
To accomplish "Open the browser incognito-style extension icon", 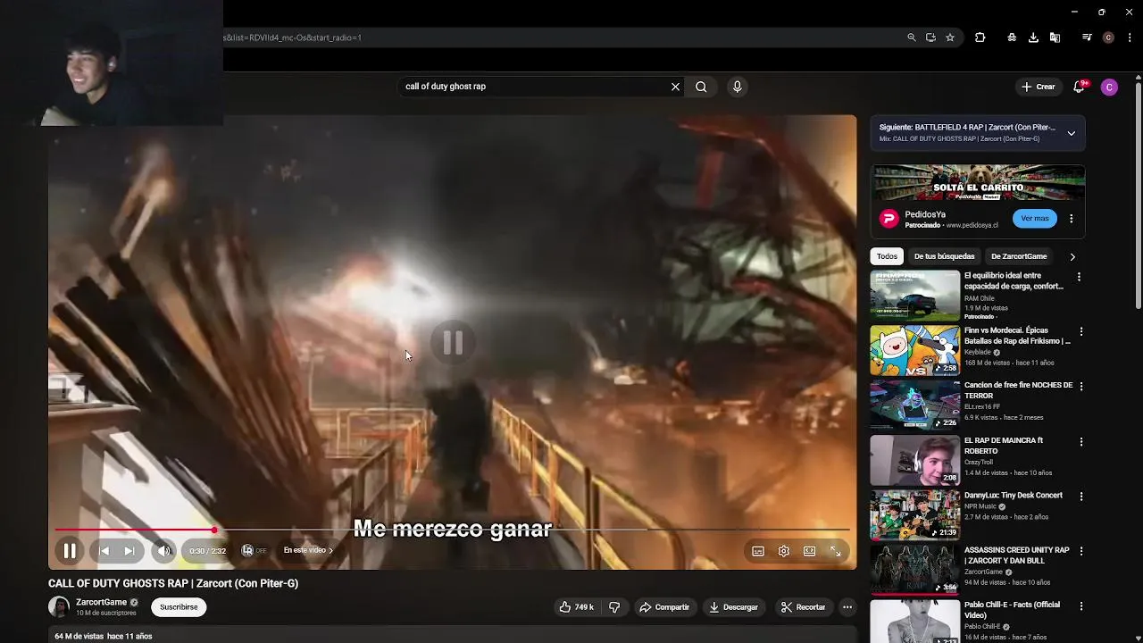I will tap(1011, 38).
